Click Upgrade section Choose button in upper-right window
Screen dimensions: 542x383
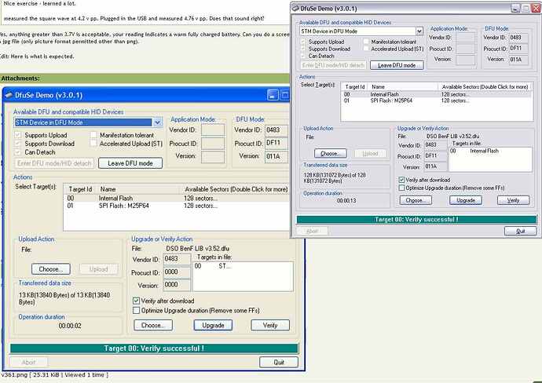[416, 200]
